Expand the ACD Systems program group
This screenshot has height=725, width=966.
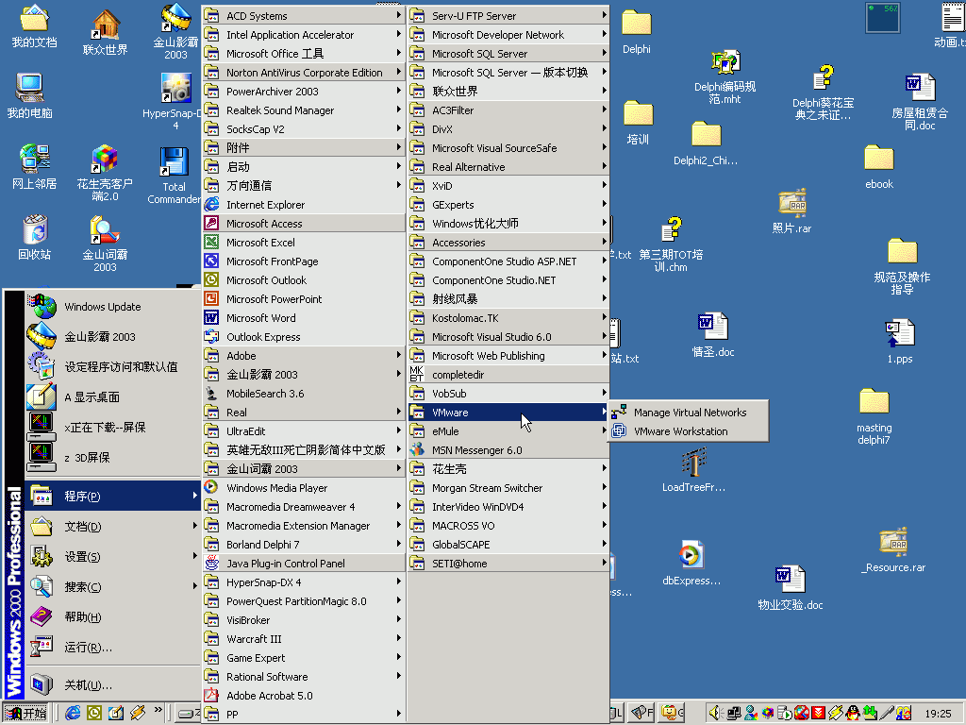pos(303,15)
